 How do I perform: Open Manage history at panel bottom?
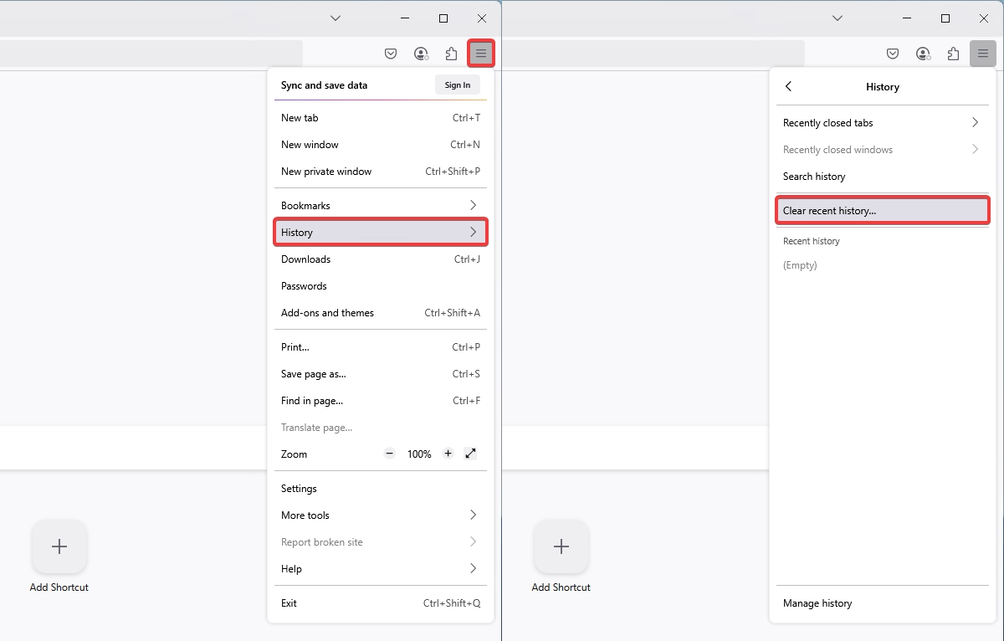point(883,603)
